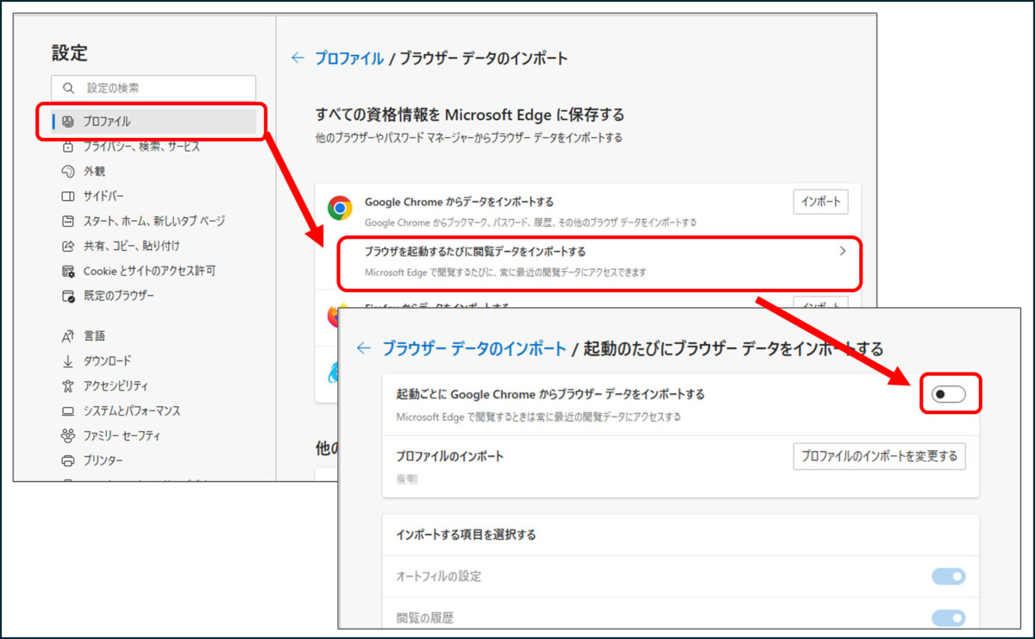
Task: Click the family safety icon beside ファミリー セーフティ
Action: [68, 435]
